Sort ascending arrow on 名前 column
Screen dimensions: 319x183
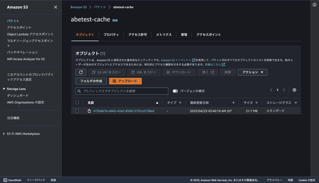[157, 103]
